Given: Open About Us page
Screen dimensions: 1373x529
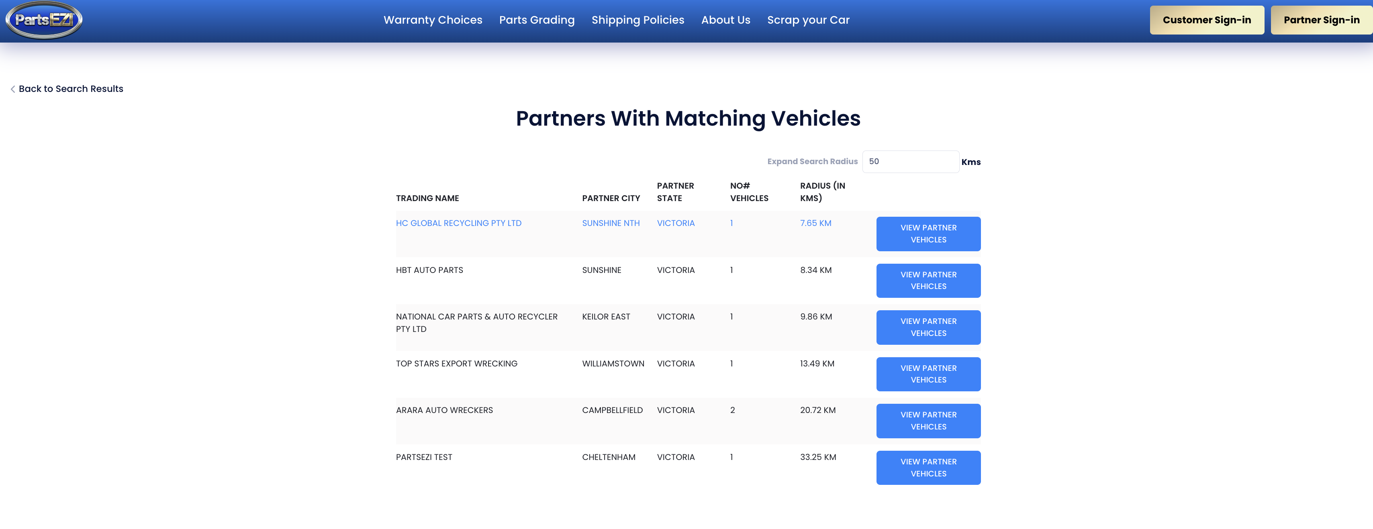Looking at the screenshot, I should [x=725, y=20].
